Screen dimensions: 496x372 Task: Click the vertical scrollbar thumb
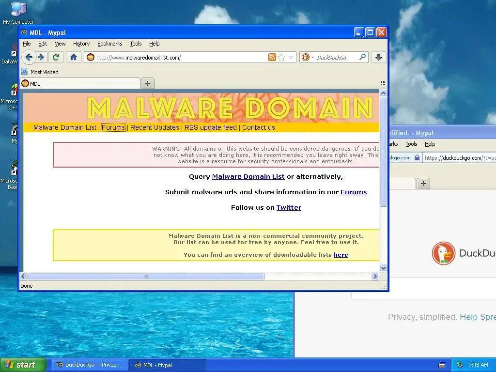point(383,152)
